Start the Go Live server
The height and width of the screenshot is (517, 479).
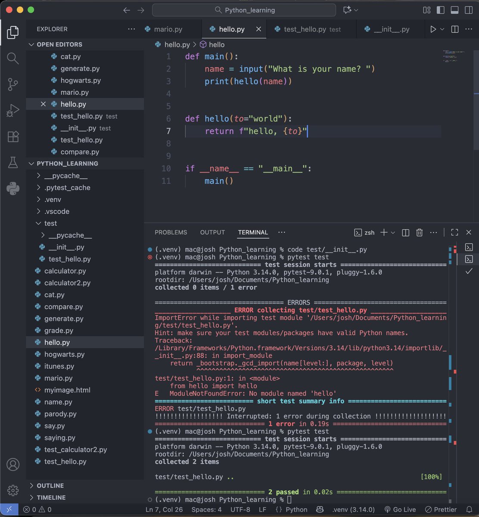point(401,509)
